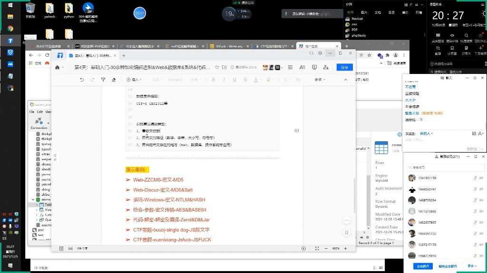The image size is (487, 273).
Task: Open the 插入 insert dropdown
Action: tap(134, 80)
